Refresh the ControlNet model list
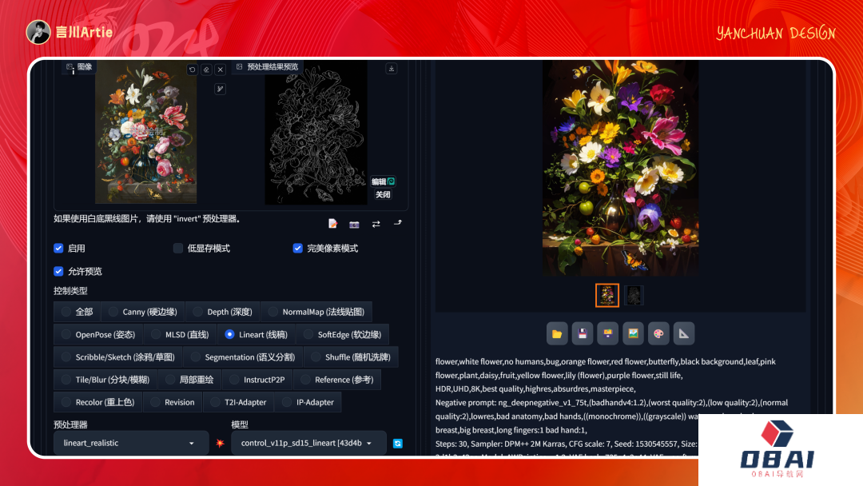Viewport: 863px width, 486px height. point(397,443)
